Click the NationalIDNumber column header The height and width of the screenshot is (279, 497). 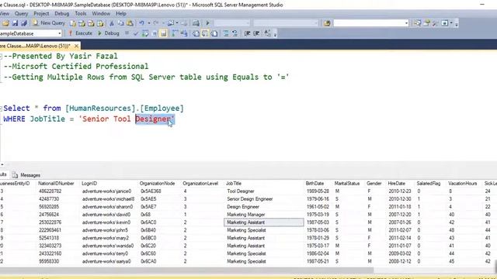56,184
